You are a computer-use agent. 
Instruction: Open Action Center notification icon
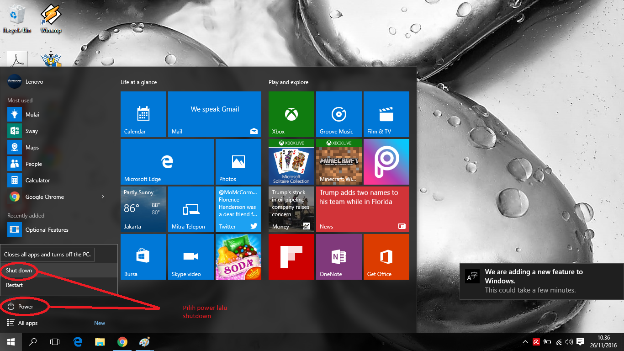[580, 342]
